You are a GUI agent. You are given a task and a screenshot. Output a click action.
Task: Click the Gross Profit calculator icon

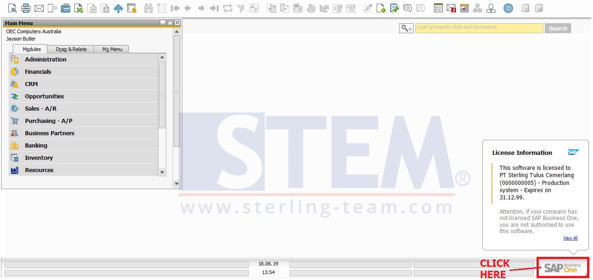298,8
